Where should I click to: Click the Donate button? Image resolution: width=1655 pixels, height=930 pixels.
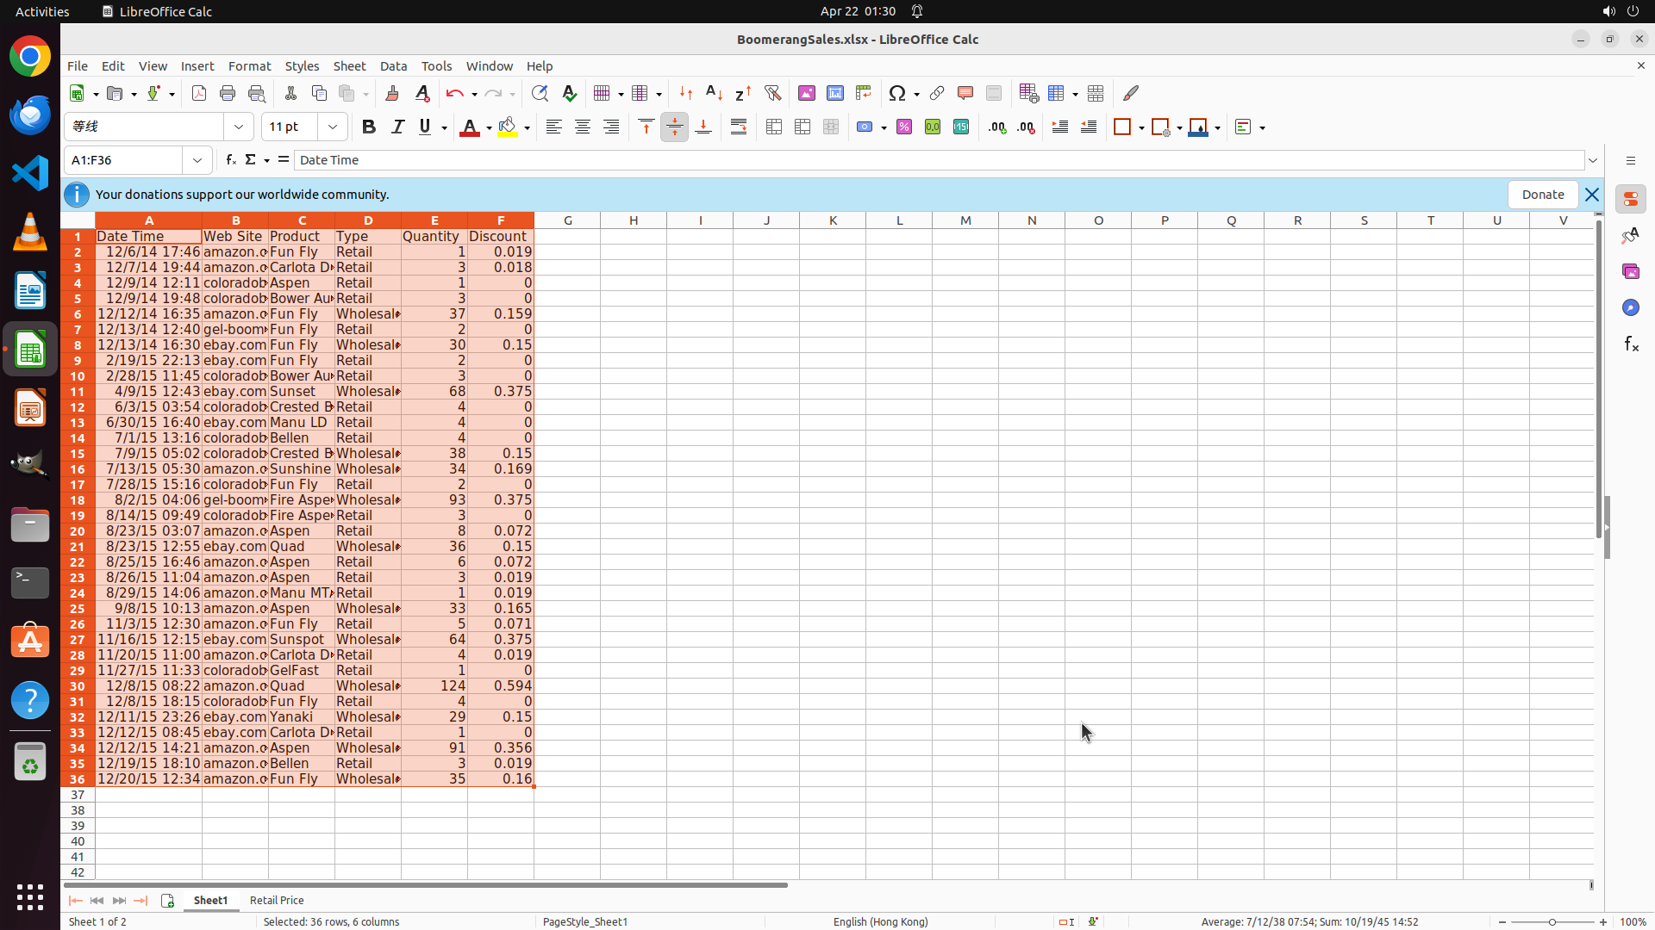click(1542, 195)
